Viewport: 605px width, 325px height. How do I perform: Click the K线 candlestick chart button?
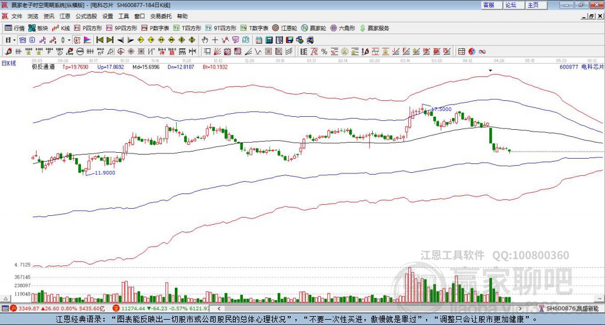[61, 28]
